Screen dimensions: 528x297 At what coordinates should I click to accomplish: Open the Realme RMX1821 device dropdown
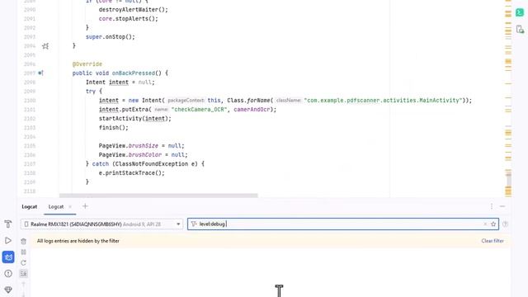(x=101, y=224)
